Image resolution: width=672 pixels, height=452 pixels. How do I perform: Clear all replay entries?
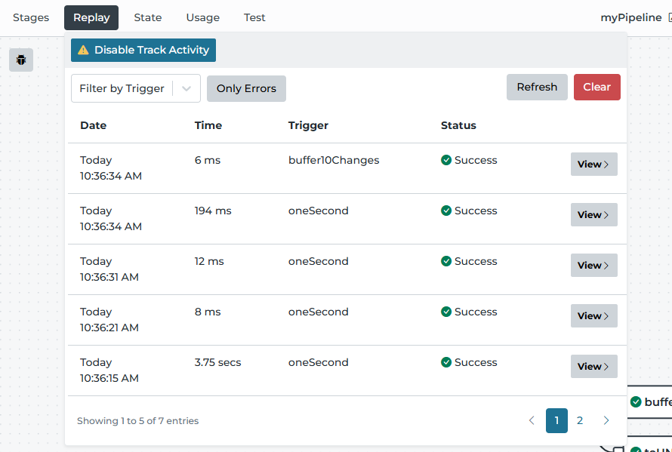pos(597,87)
